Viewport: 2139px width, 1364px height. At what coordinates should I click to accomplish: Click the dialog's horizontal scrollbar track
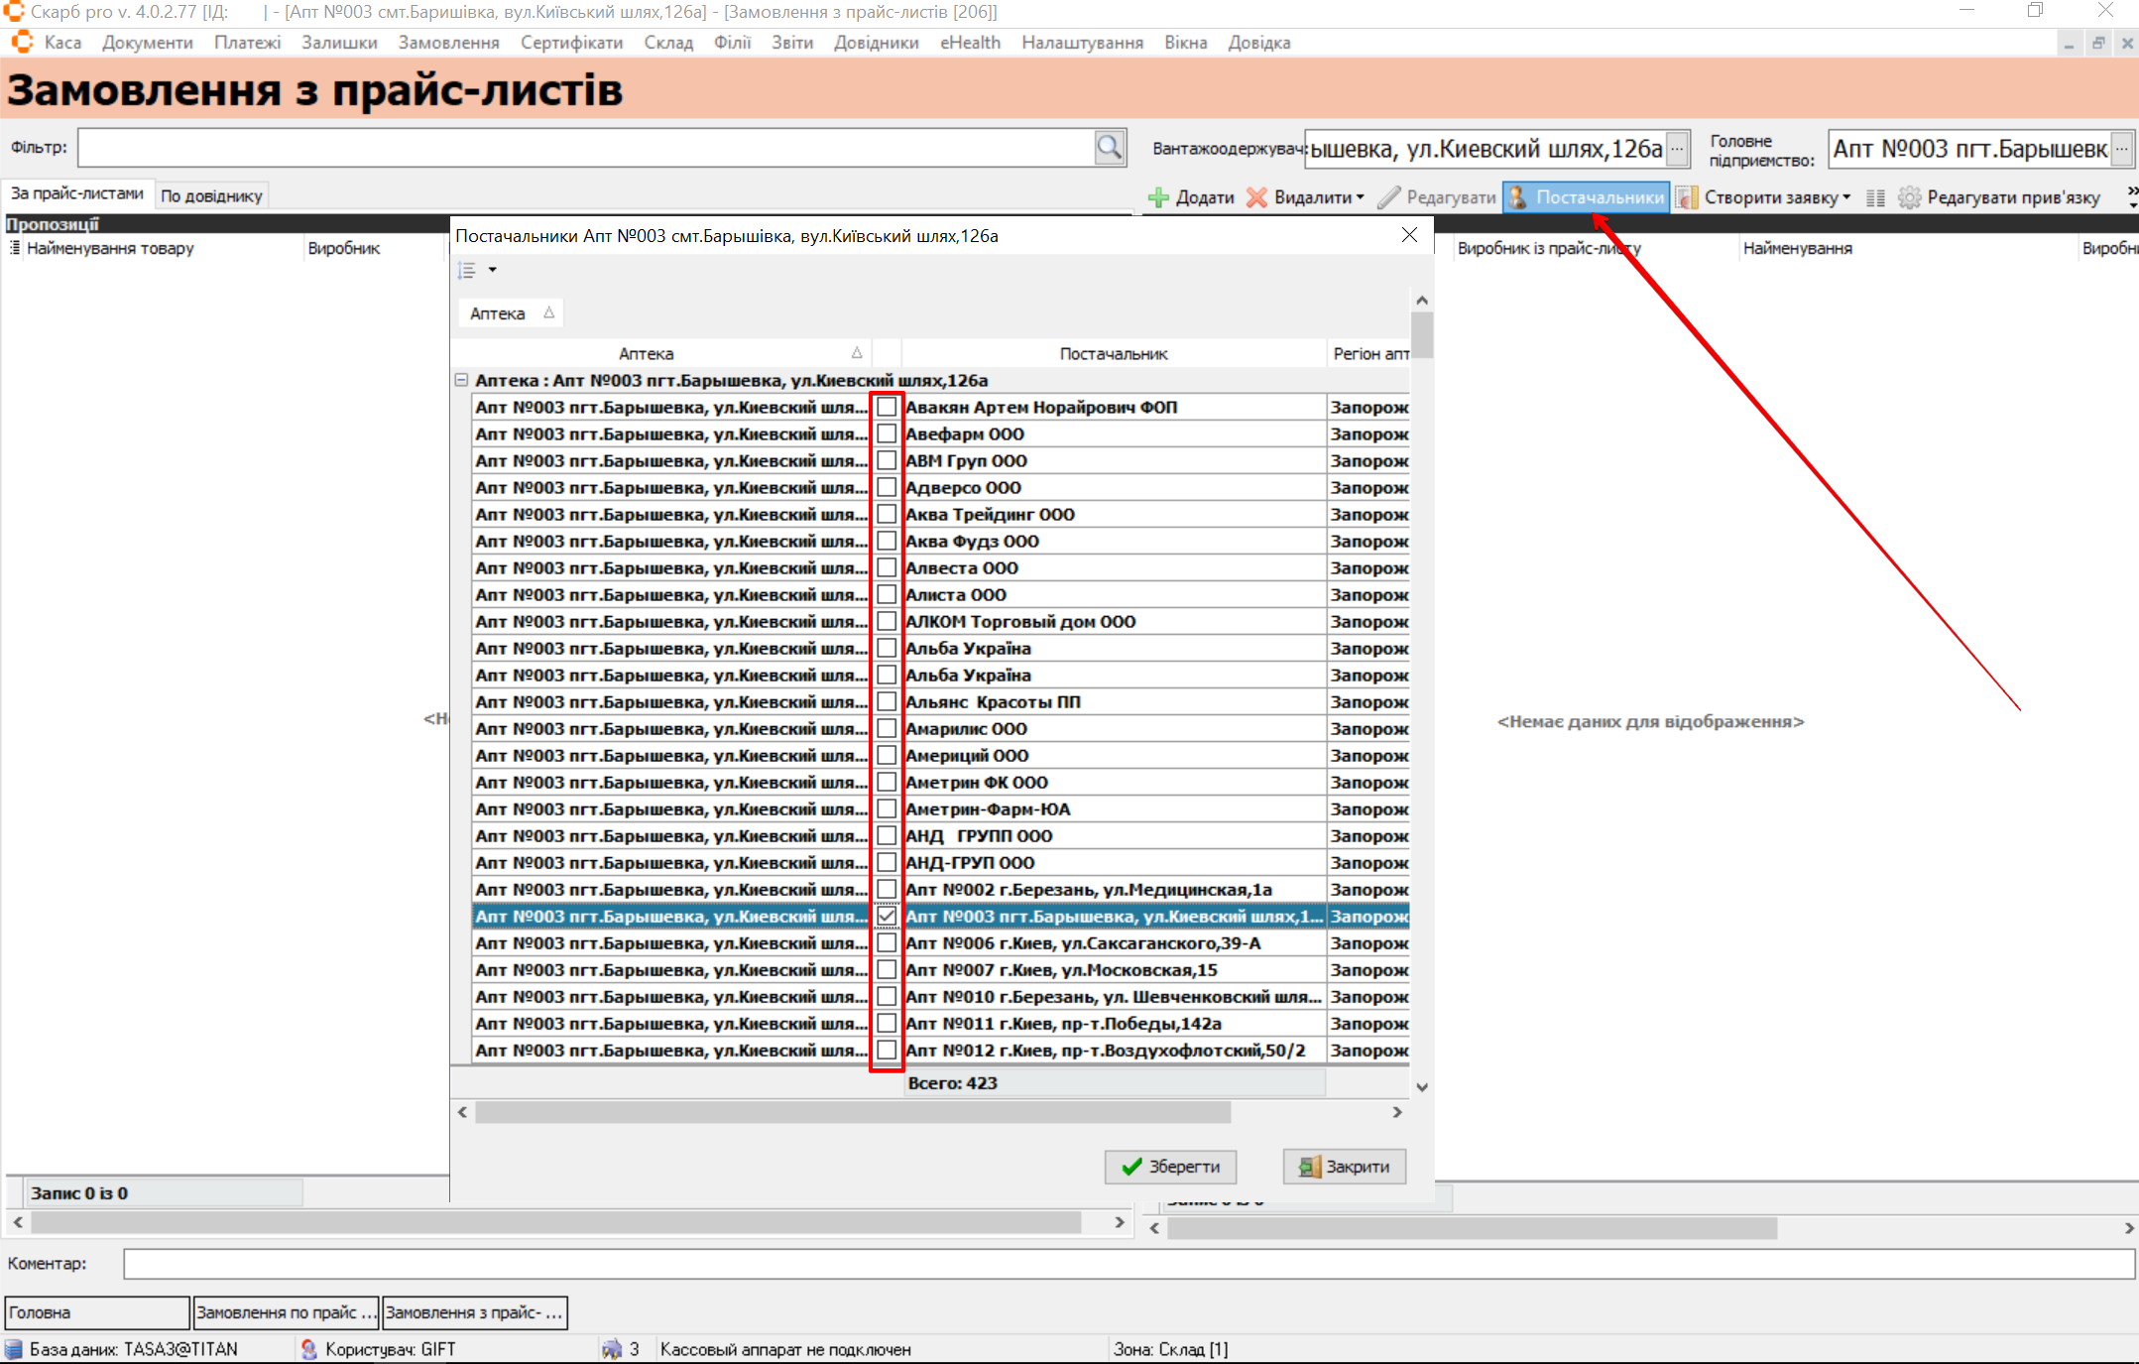[x=1309, y=1113]
